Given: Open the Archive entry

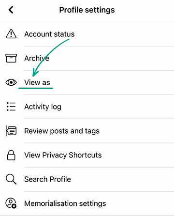Looking at the screenshot, I should pyautogui.click(x=87, y=58).
